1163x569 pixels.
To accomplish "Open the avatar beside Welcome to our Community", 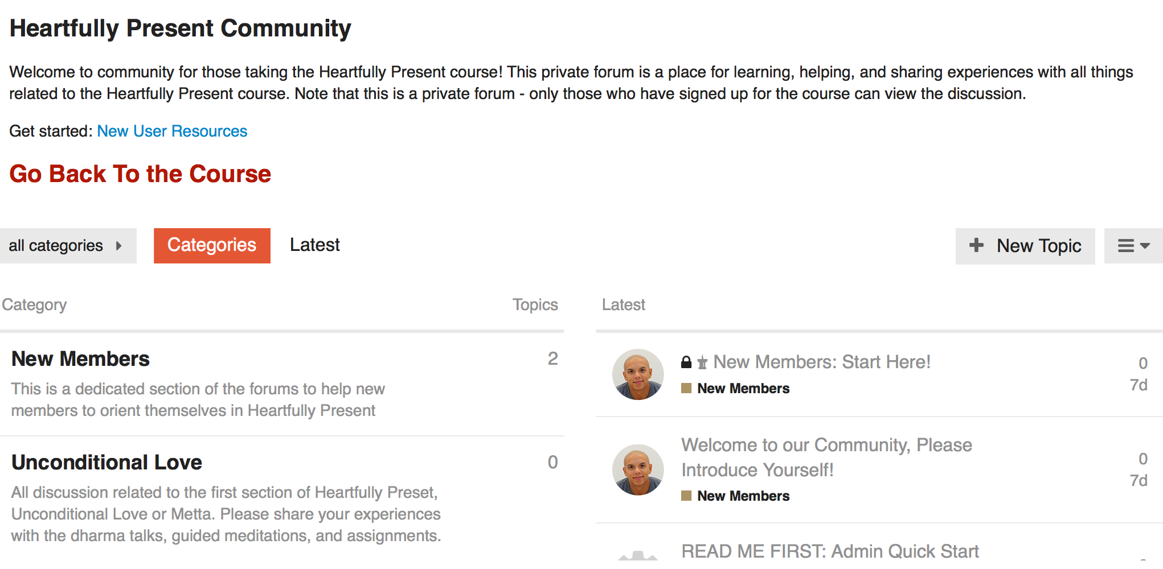I will [x=638, y=470].
